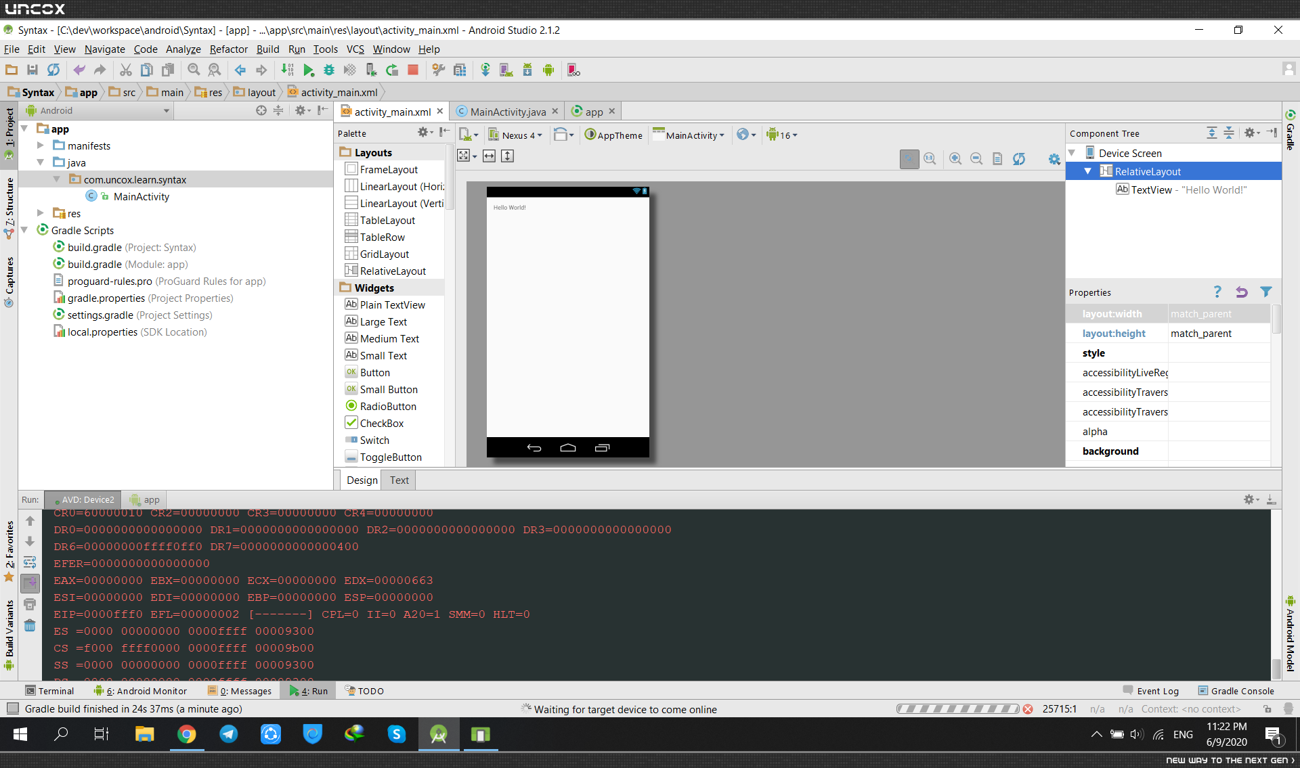Launch Android Device Monitor icon

coord(548,70)
